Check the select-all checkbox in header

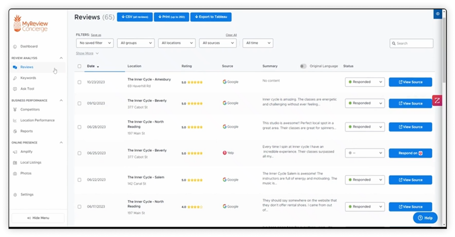pyautogui.click(x=80, y=66)
